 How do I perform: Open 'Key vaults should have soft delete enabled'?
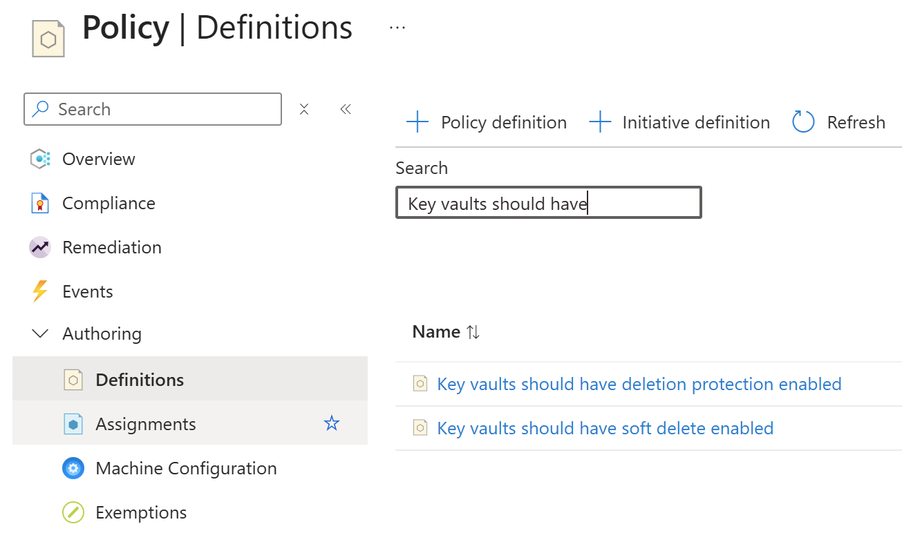605,428
